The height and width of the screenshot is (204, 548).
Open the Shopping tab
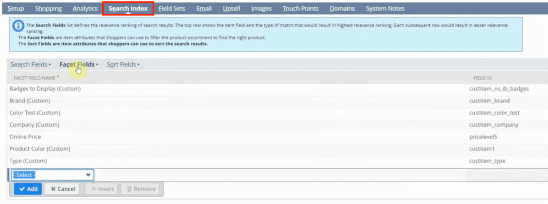(48, 9)
